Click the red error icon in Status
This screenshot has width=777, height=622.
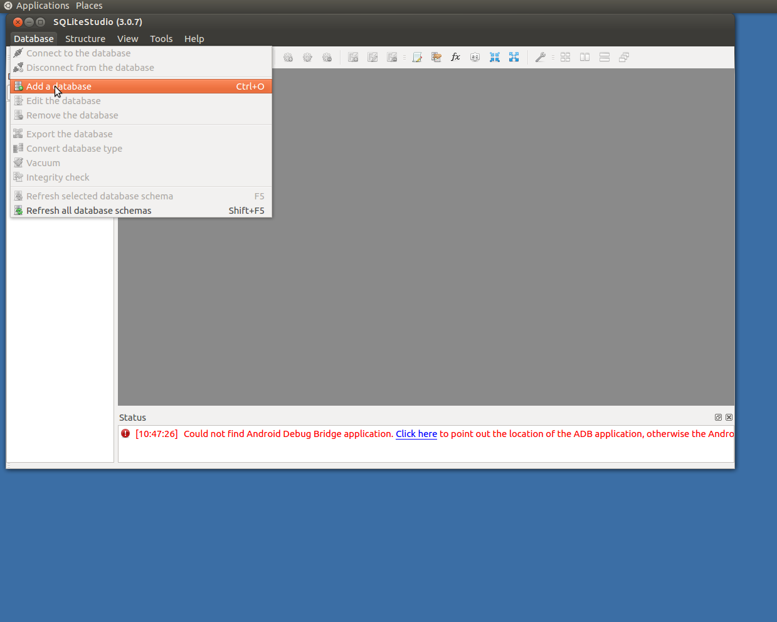coord(125,433)
